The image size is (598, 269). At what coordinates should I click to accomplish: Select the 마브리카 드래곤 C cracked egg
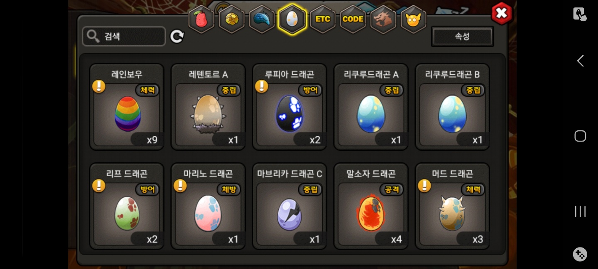click(x=290, y=206)
